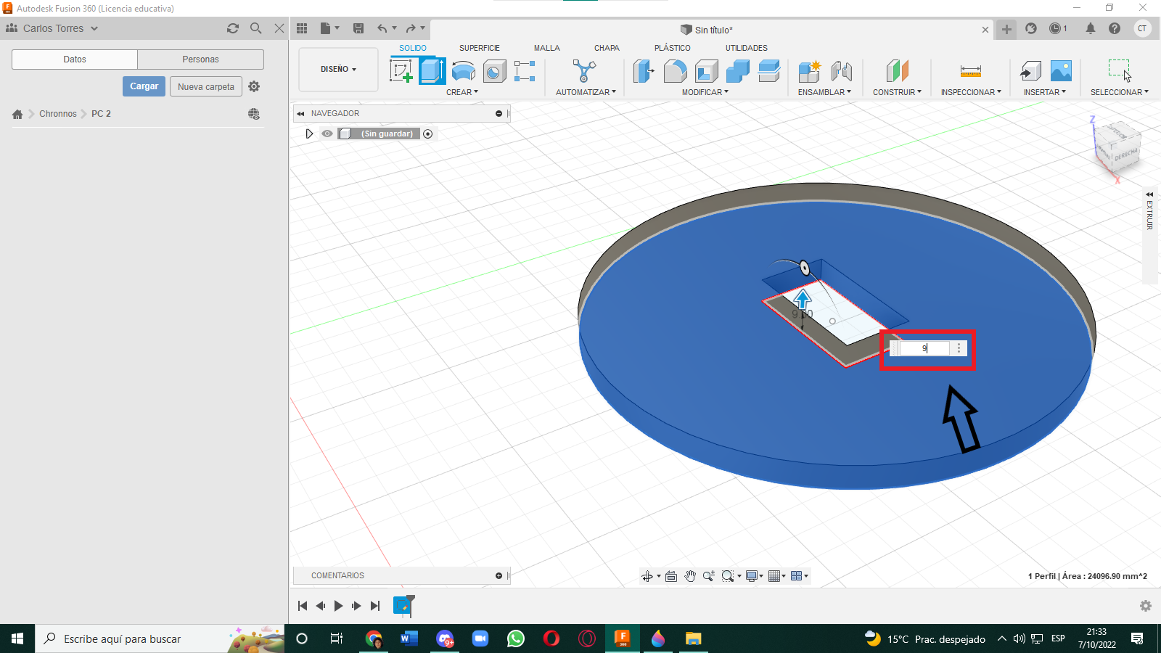Switch to the Personas tab in data panel
The width and height of the screenshot is (1161, 653).
(x=200, y=59)
